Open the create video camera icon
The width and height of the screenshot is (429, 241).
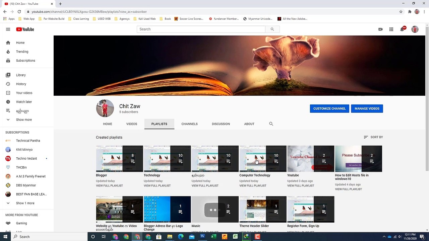click(380, 29)
